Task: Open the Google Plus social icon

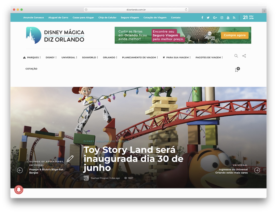Action: [215, 17]
